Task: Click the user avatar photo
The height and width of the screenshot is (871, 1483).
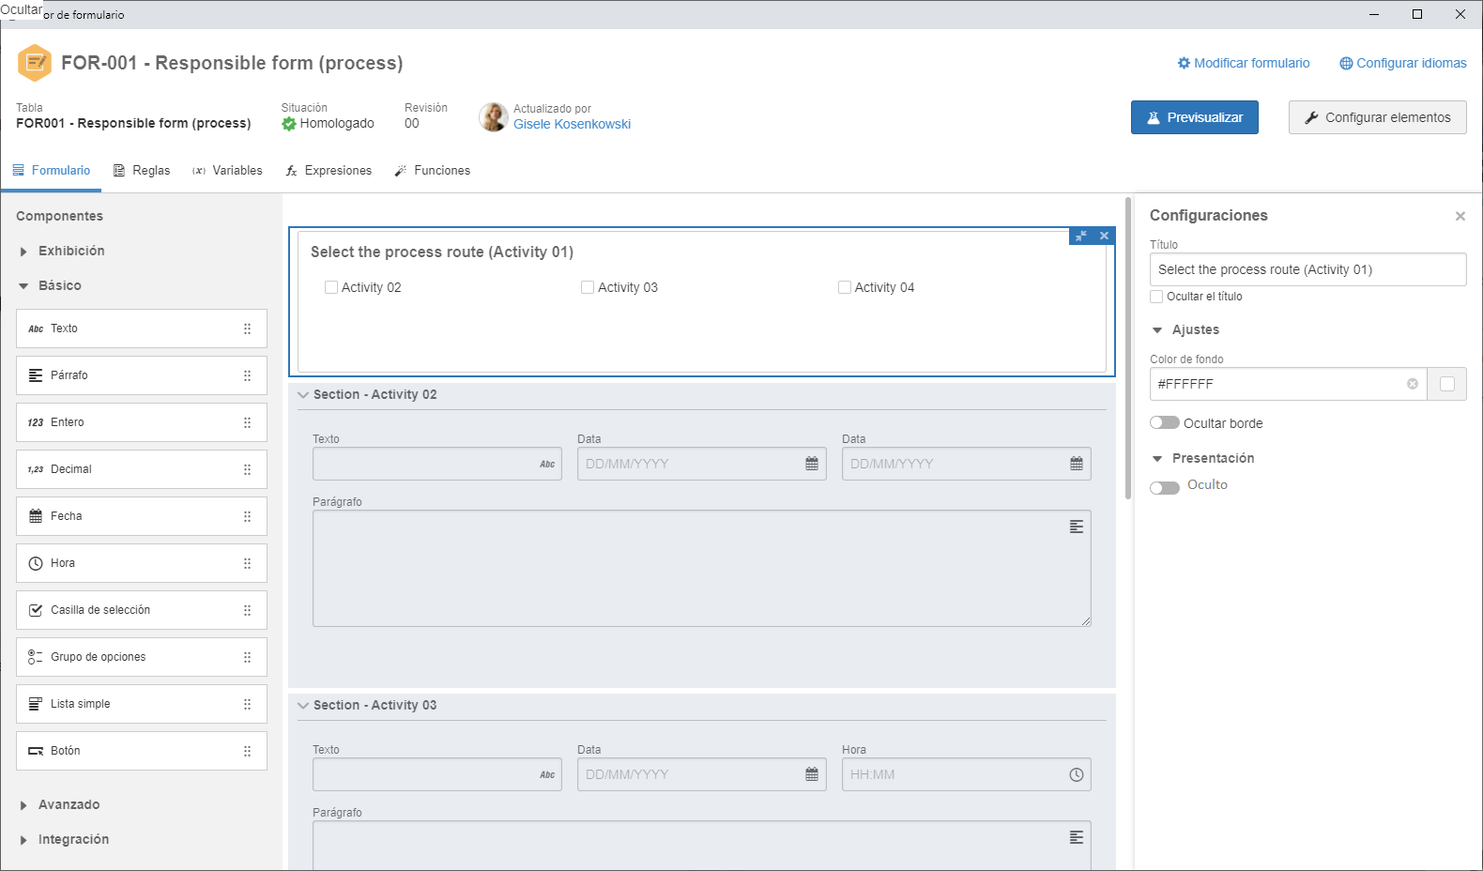Action: 493,117
